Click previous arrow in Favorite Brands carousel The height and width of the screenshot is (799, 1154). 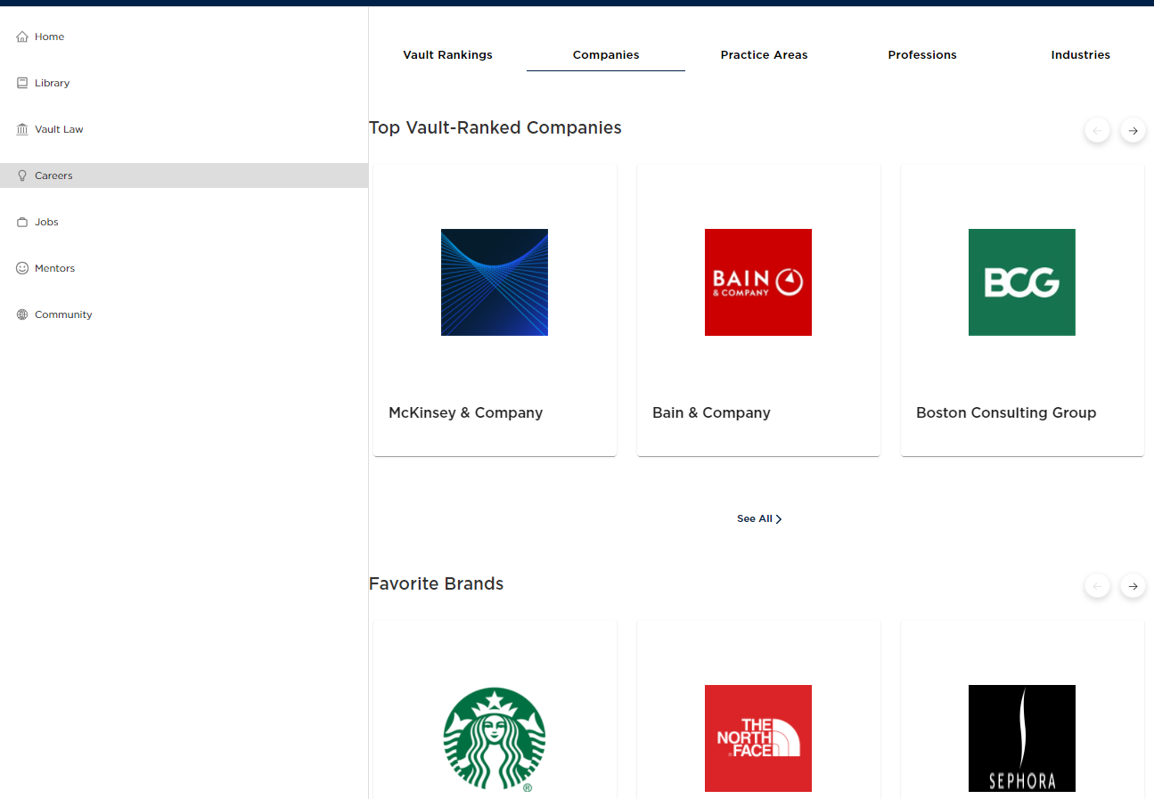1097,586
